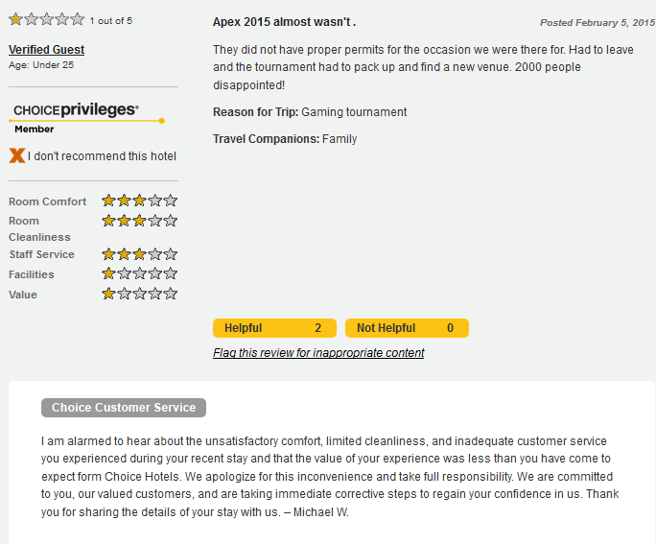The image size is (656, 544).
Task: Click the Reason for Trip line
Action: [310, 112]
